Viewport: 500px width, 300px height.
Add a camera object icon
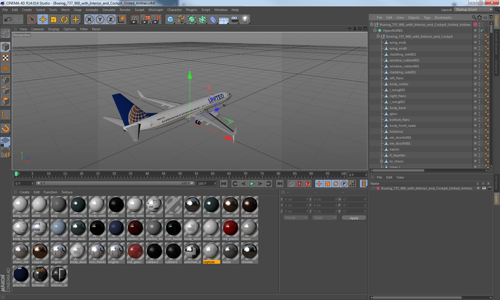pos(235,20)
